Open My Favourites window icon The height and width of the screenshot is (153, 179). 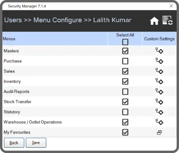coord(159,133)
